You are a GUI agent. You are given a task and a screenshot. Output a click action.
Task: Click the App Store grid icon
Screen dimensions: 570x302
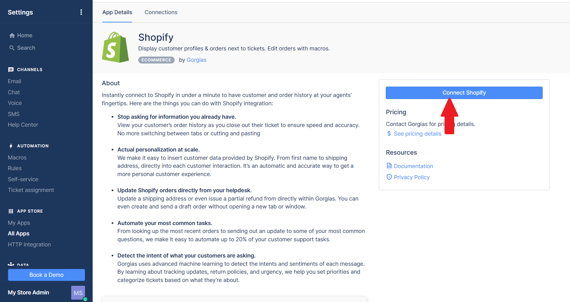point(11,211)
